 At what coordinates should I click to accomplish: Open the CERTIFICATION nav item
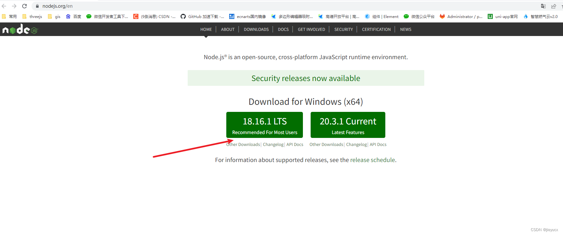(x=376, y=29)
